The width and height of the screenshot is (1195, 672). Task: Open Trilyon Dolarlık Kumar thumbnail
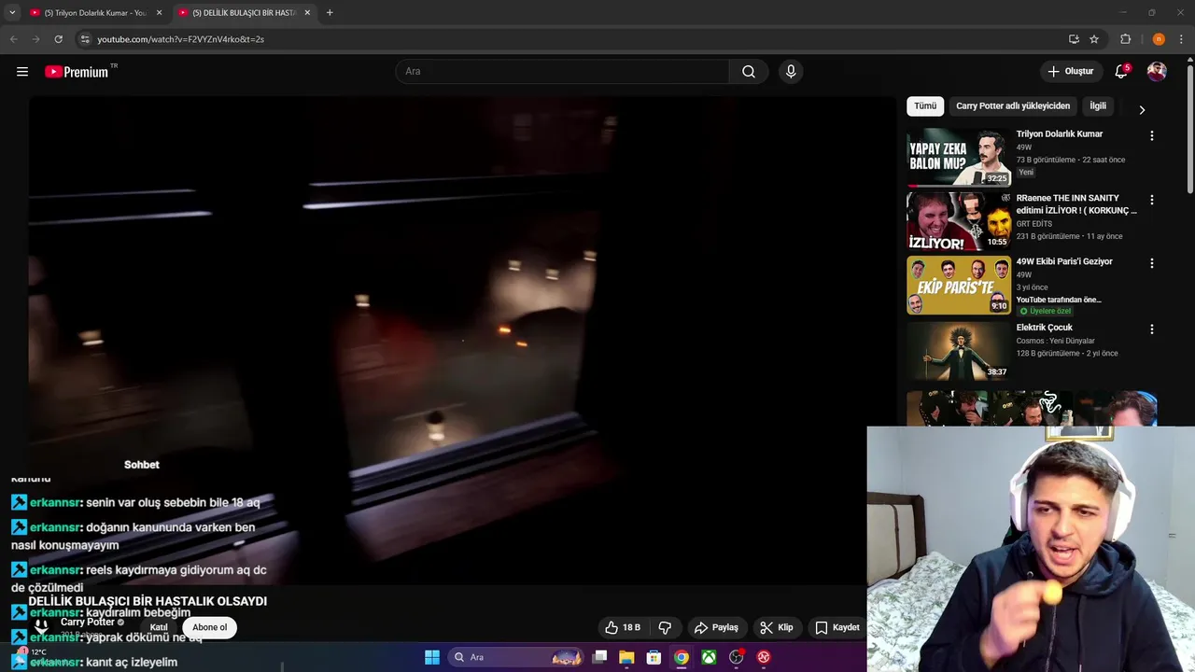pos(959,158)
